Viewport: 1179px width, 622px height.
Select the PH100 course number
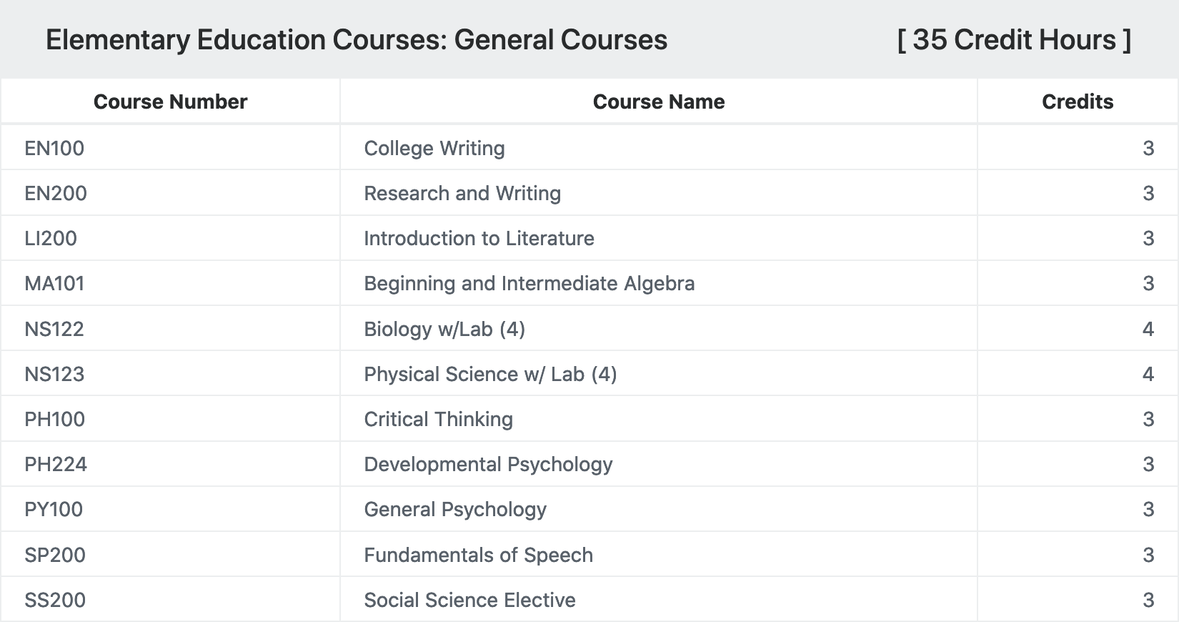coord(54,419)
